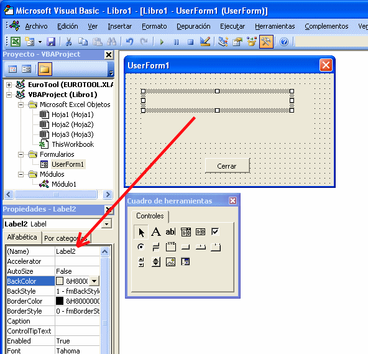The width and height of the screenshot is (368, 354).
Task: Open the Archivo menu
Action: (36, 26)
